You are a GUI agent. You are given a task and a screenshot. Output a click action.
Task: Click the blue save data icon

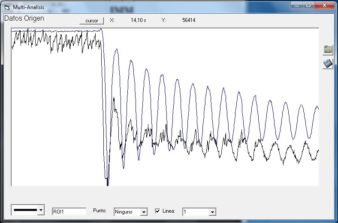pyautogui.click(x=328, y=64)
